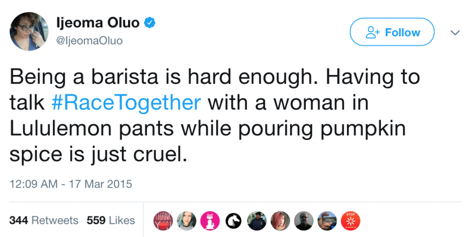Screen dimensions: 475x237
Task: Click the pink-haired liker's avatar
Action: 280,220
